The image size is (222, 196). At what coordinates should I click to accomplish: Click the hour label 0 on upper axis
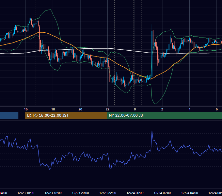coord(135,109)
